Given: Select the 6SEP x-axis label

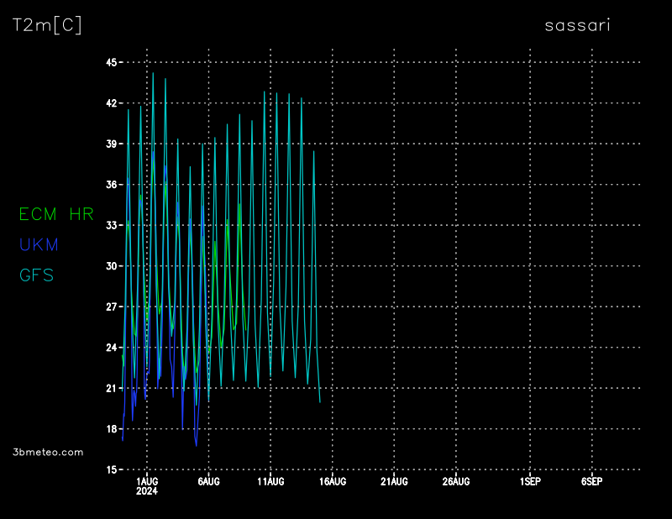Looking at the screenshot, I should (591, 481).
